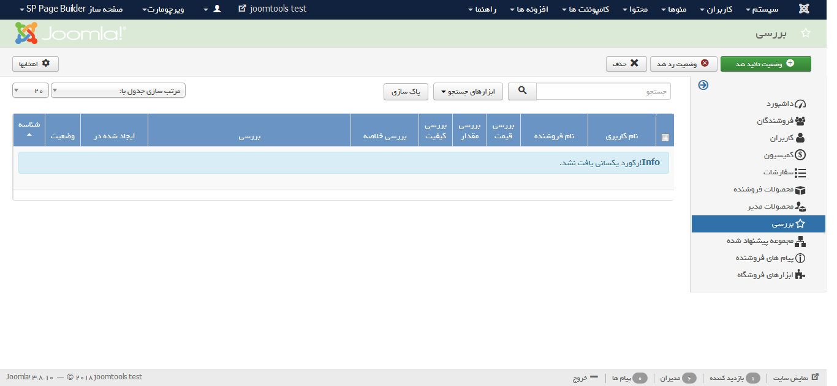837x386 pixels.
Task: Open the مرتب سازی جدول sort dropdown
Action: point(118,91)
